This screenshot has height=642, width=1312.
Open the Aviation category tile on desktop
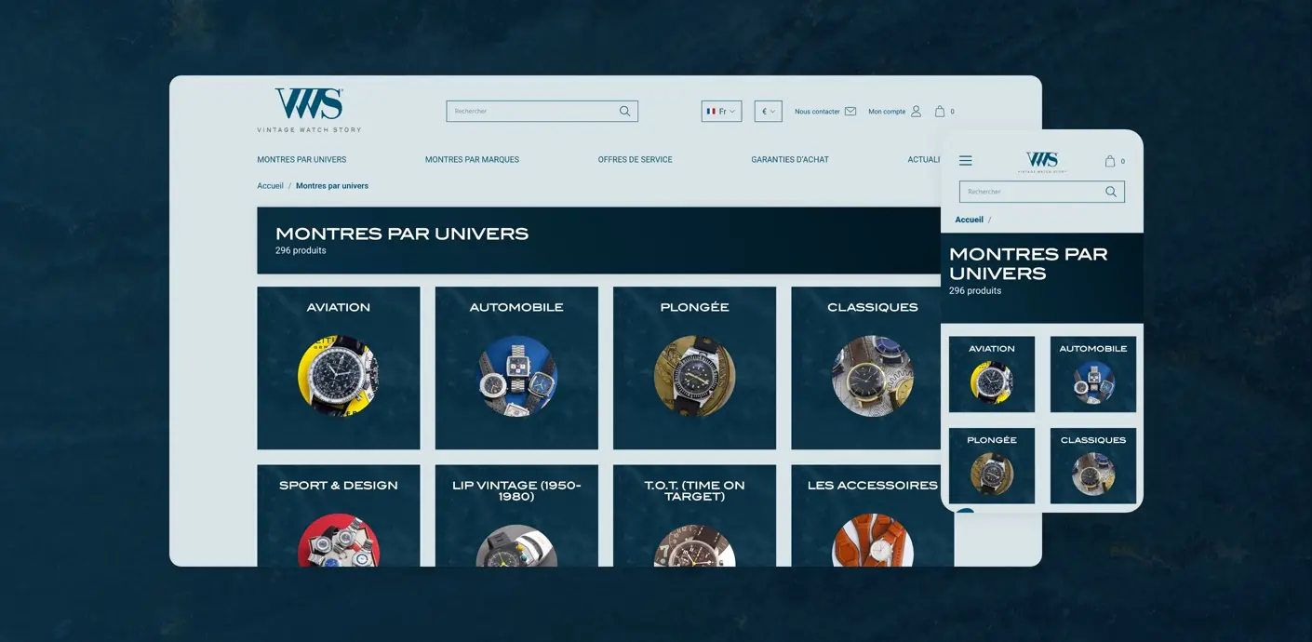(339, 368)
